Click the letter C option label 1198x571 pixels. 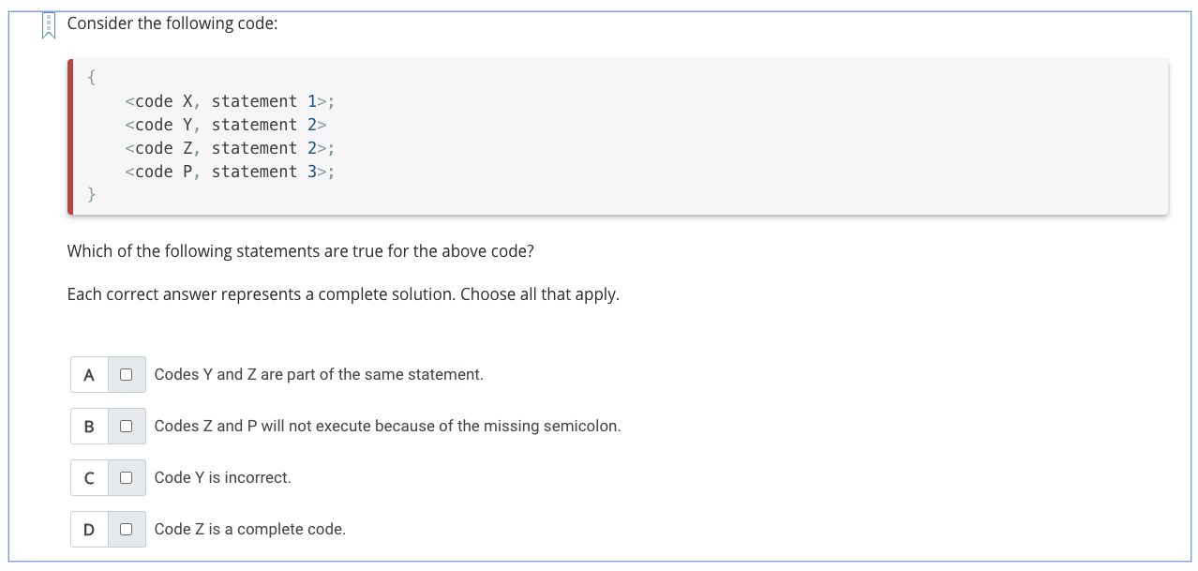click(89, 477)
